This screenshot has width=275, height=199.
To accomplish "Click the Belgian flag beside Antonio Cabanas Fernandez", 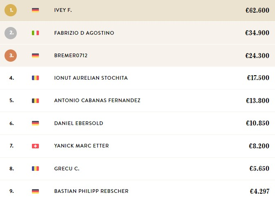I will click(35, 101).
